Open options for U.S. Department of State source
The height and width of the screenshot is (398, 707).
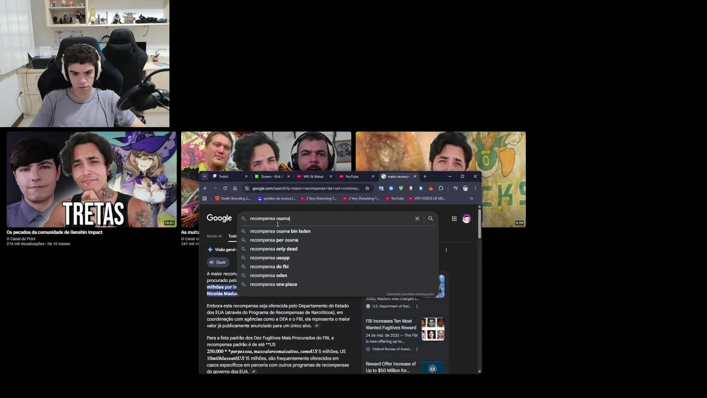tap(417, 306)
